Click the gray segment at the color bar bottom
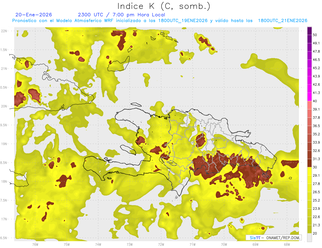The width and height of the screenshot is (322, 248). point(309,238)
